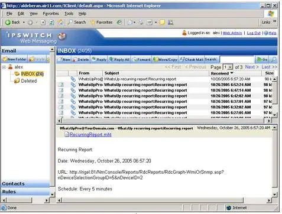Open the Edit menu

click(21, 14)
